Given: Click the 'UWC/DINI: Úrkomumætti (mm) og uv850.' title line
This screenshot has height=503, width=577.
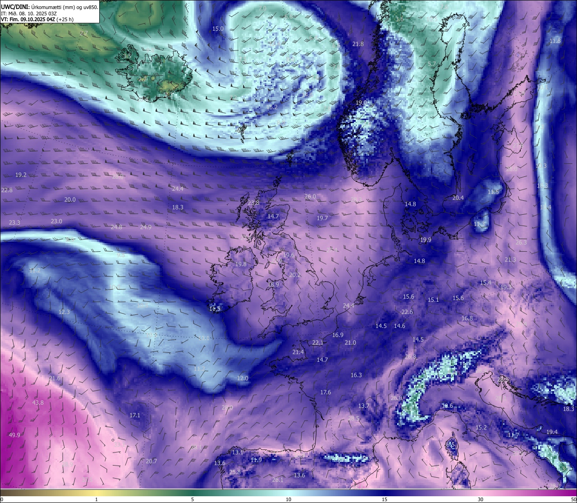Looking at the screenshot, I should tap(50, 7).
